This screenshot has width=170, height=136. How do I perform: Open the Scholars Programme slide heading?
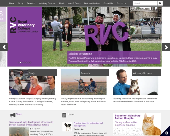(80, 54)
